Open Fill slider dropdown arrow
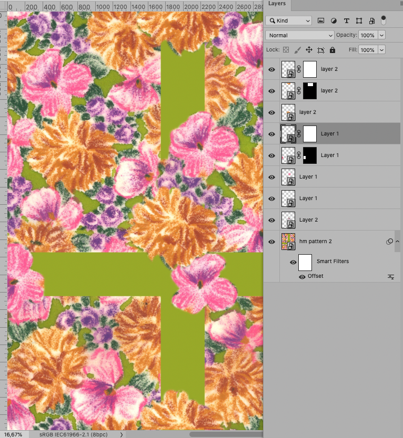Viewport: 403px width, 438px height. pyautogui.click(x=381, y=50)
